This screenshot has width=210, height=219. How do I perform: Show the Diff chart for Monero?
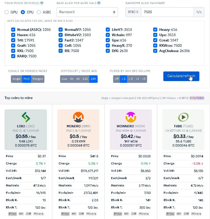[x=81, y=214]
